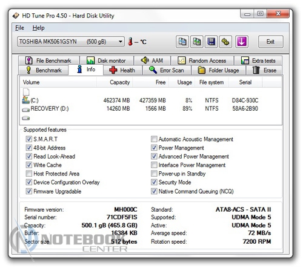Image resolution: width=303 pixels, height=268 pixels.
Task: Open the File menu
Action: (x=19, y=28)
